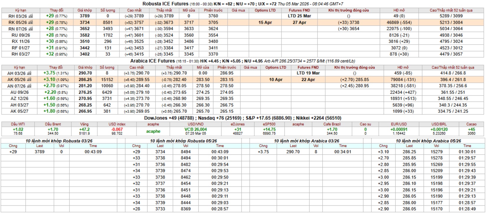The image size is (486, 213).
Task: Select the Cacao ticker header
Action: (x=471, y=124)
